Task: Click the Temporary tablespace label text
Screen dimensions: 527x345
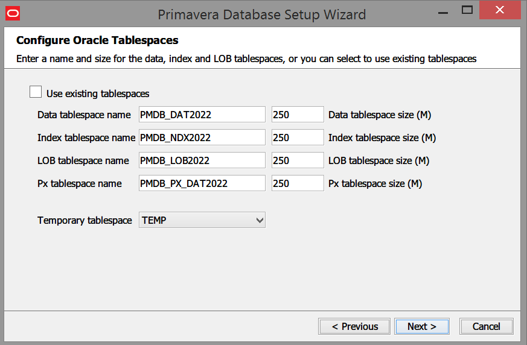Action: pos(85,221)
